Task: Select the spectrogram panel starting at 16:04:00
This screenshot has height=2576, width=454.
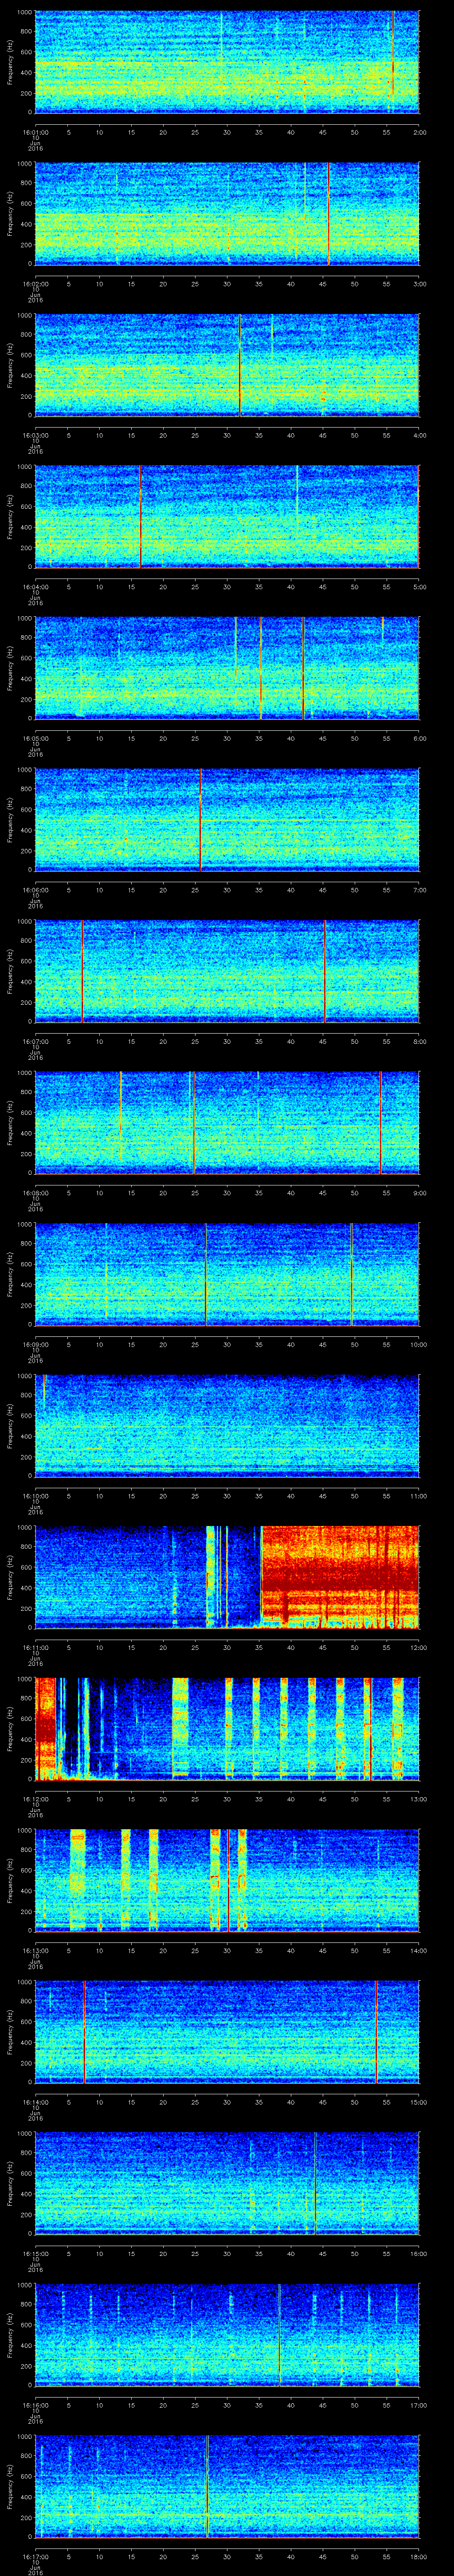Action: click(x=227, y=517)
